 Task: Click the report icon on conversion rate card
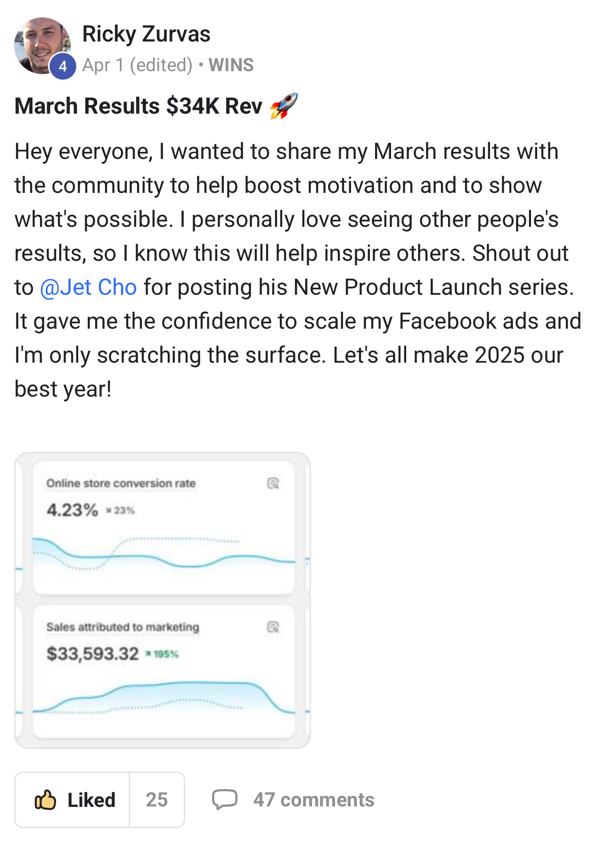273,483
